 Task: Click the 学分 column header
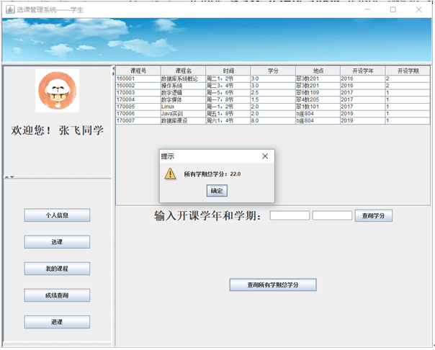tap(273, 71)
